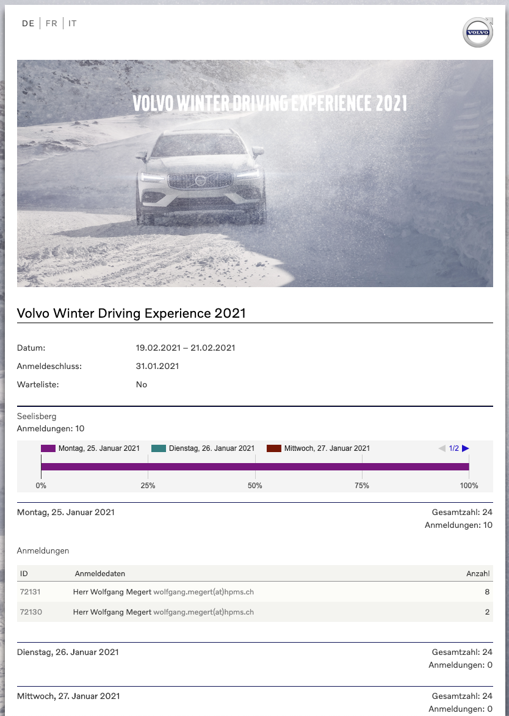Click legend label Dienstag, 26. Januar 2021

[212, 448]
